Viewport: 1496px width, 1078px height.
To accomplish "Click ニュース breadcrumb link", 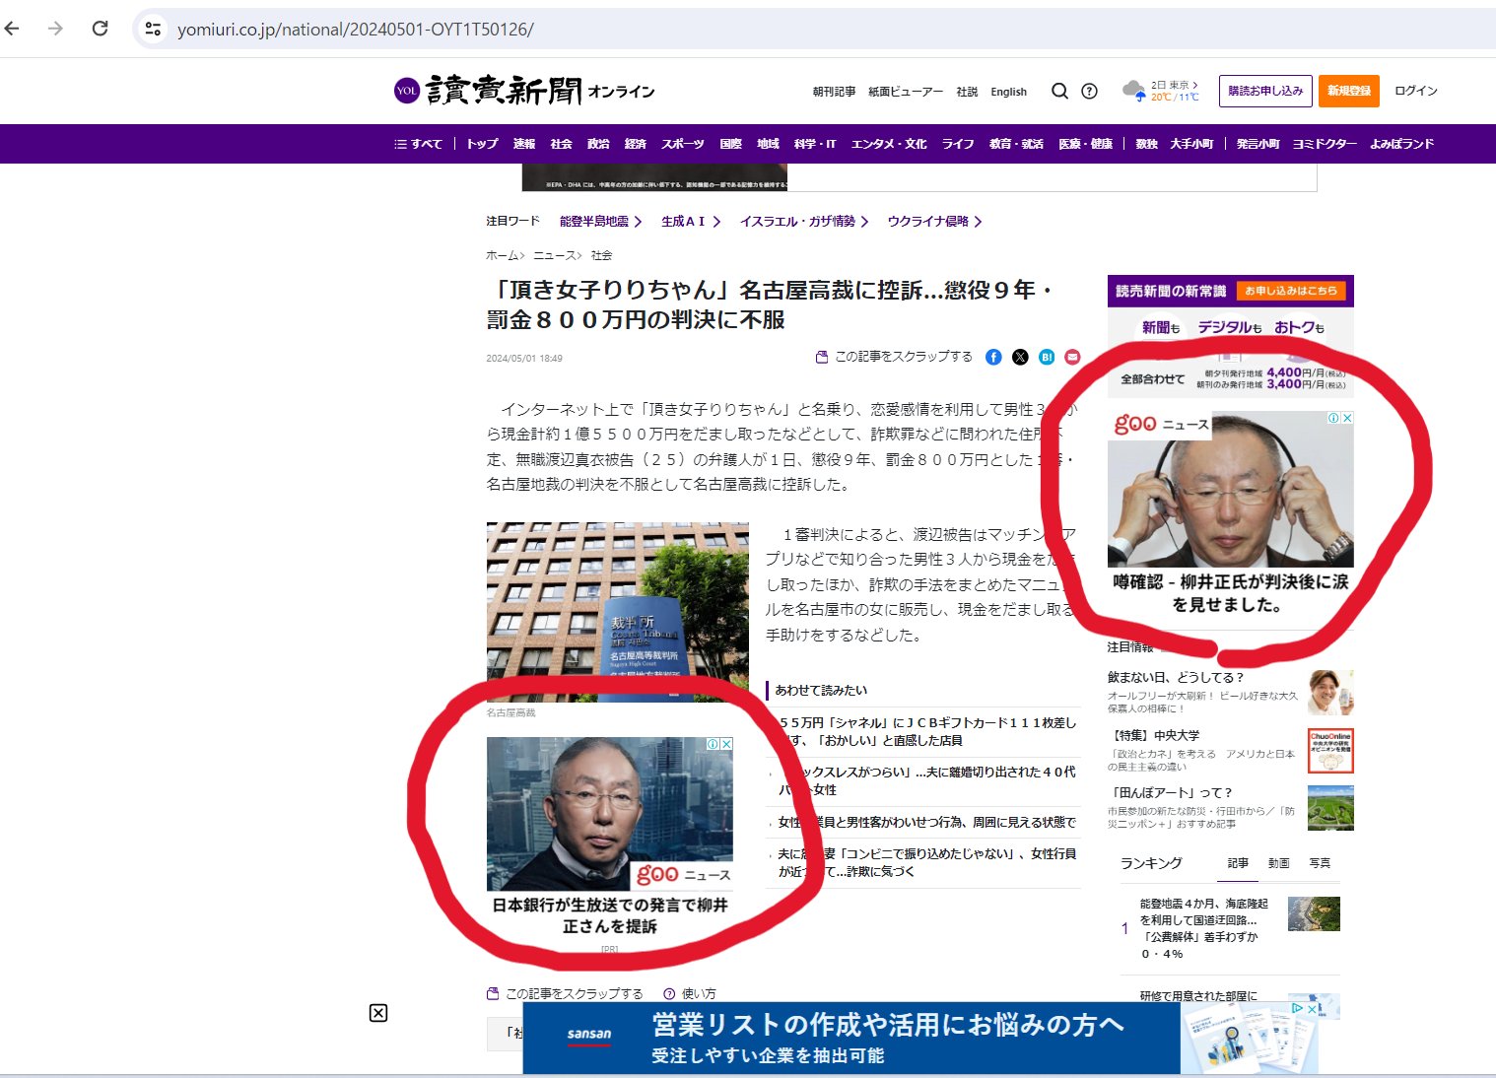I will 555,255.
